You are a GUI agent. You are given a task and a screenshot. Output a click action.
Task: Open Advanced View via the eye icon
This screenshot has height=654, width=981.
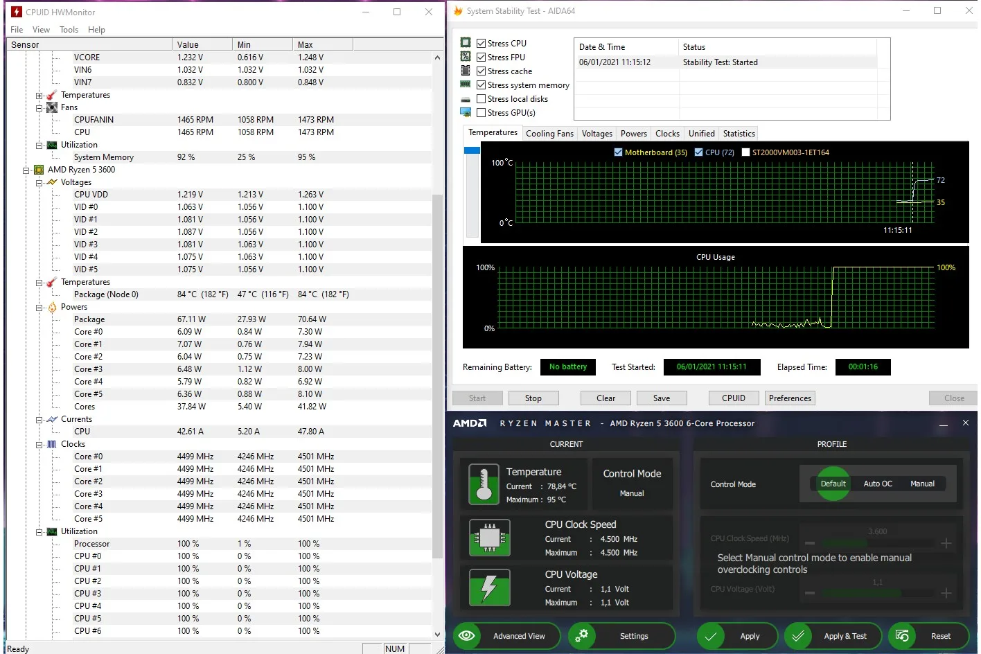pos(467,635)
